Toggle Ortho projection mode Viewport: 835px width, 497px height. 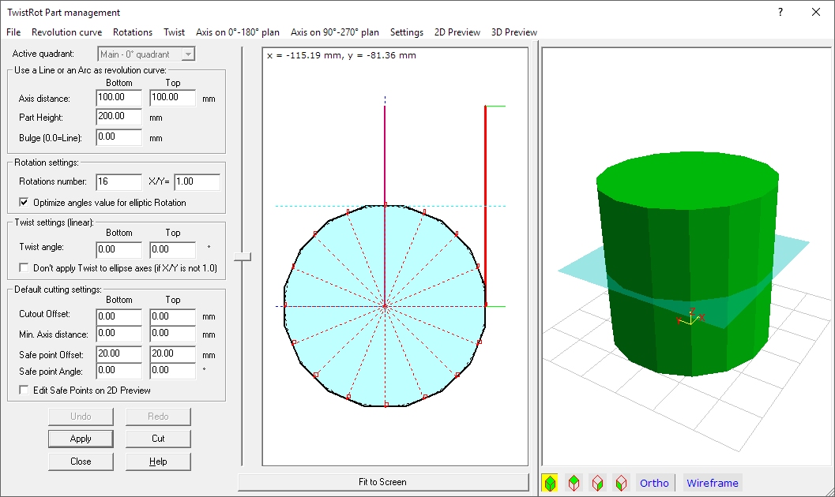[654, 483]
